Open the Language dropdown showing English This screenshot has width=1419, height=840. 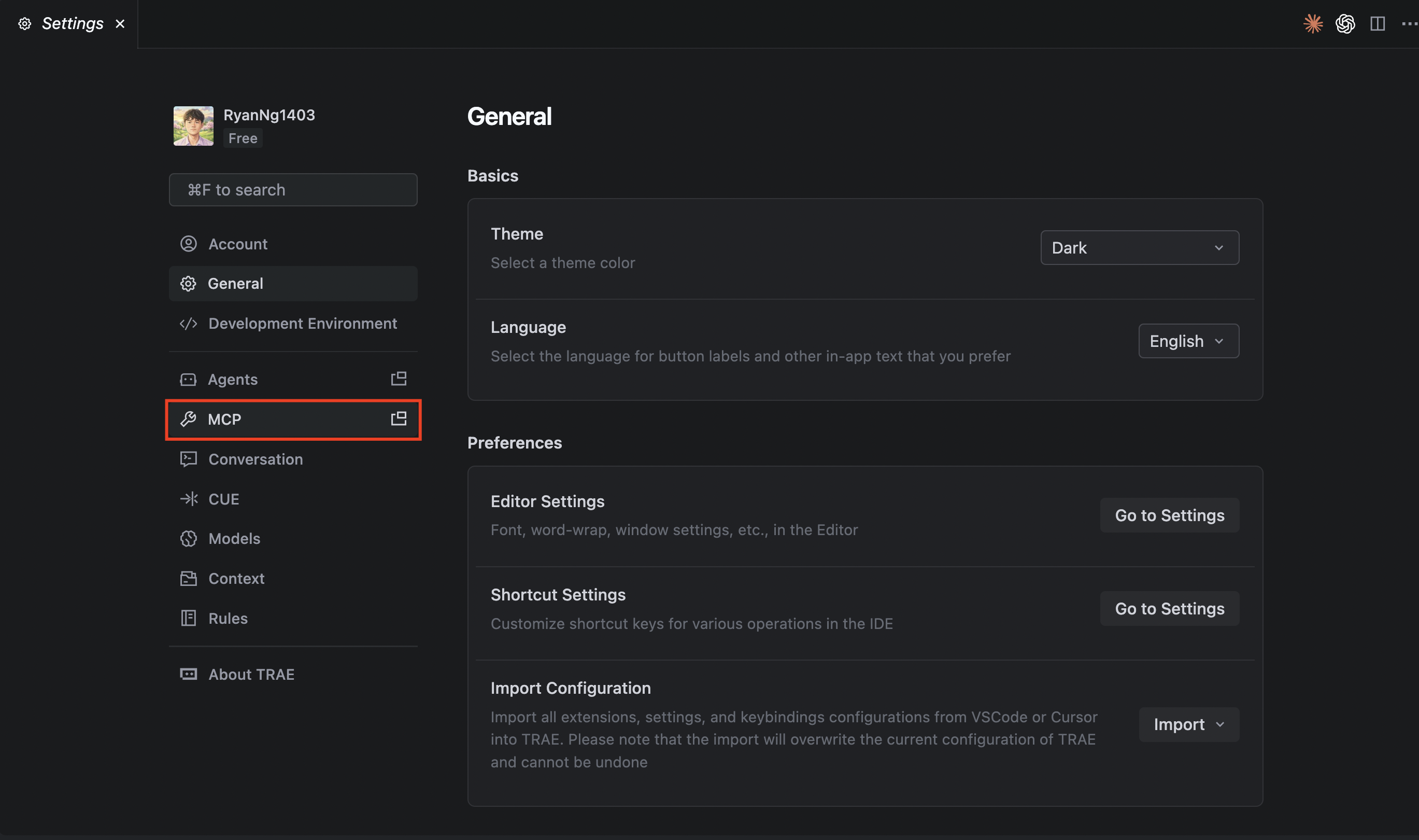point(1188,340)
